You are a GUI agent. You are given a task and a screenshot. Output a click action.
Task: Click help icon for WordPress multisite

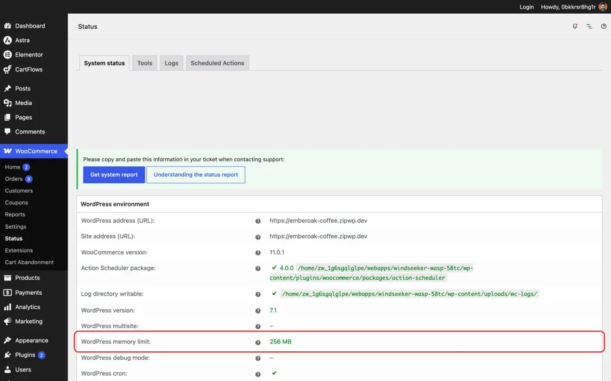(258, 327)
